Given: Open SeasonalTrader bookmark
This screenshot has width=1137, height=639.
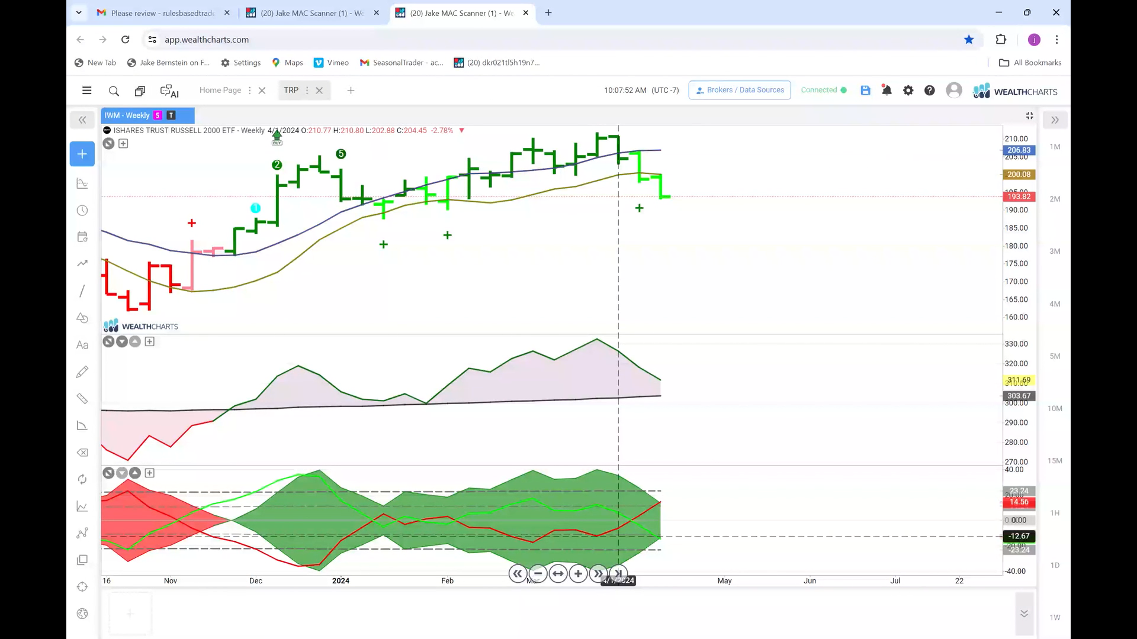Looking at the screenshot, I should coord(402,63).
